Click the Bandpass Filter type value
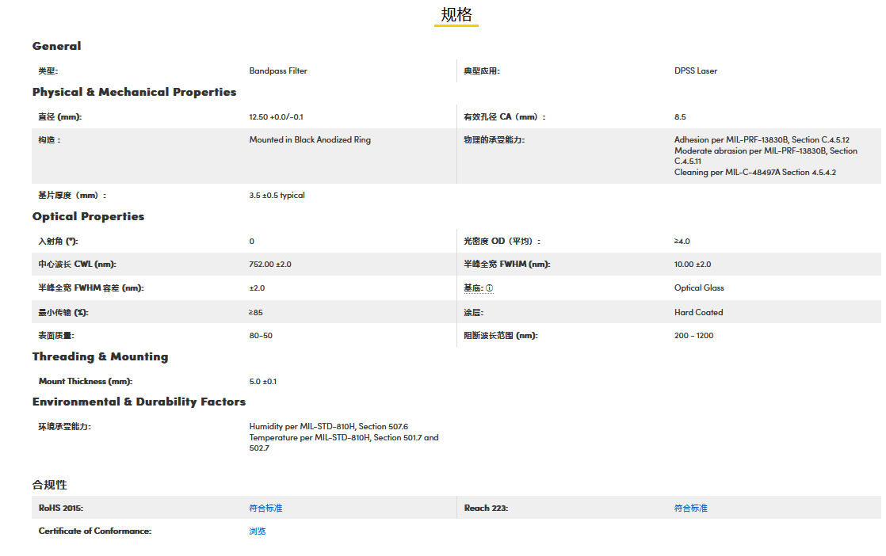 coord(278,70)
